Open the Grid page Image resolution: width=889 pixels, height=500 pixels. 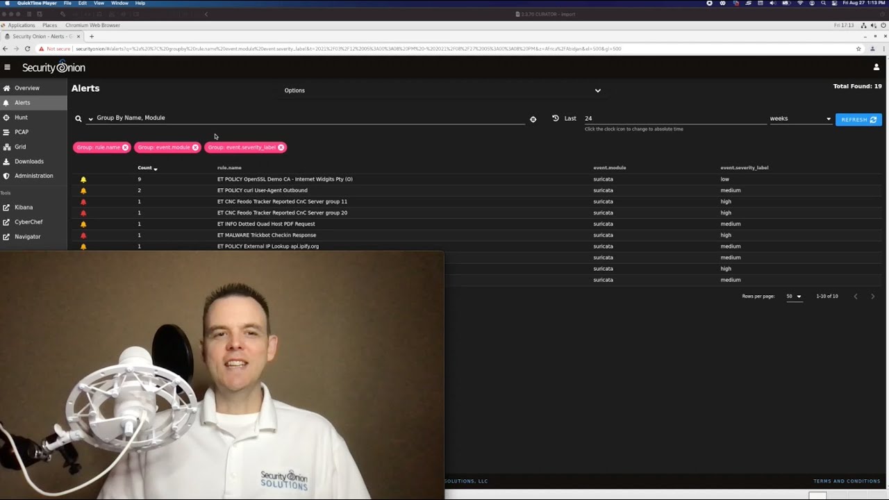pyautogui.click(x=20, y=147)
